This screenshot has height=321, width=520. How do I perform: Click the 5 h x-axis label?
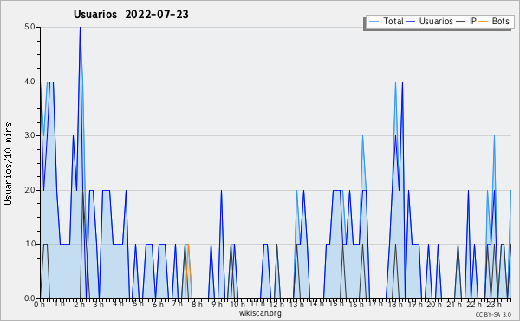coord(138,304)
